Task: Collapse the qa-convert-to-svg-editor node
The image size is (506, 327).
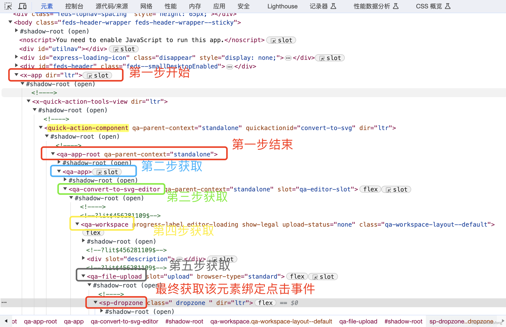Action: [x=65, y=189]
